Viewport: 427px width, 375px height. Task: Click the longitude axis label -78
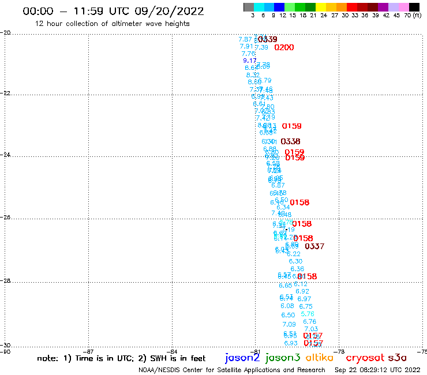[339, 351]
